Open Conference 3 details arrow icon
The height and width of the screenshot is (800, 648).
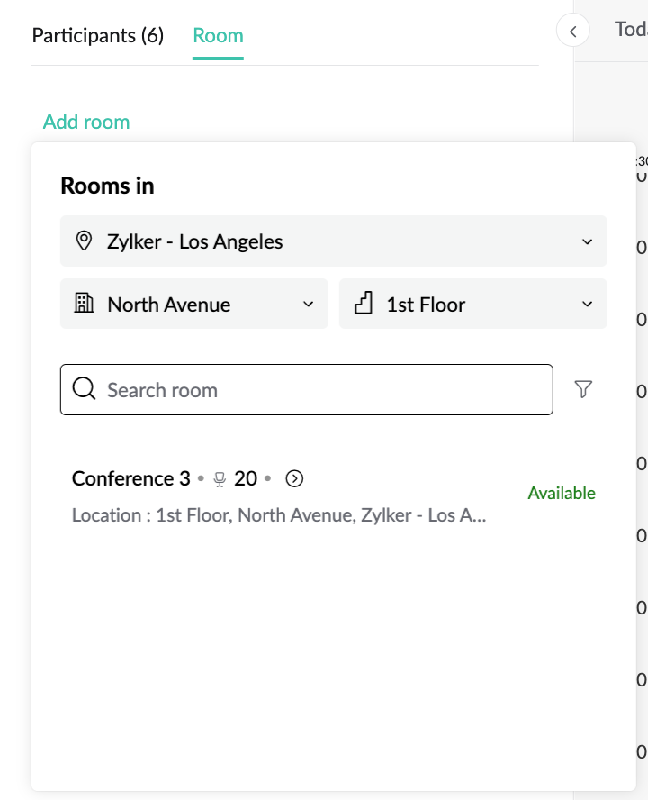[x=294, y=478]
